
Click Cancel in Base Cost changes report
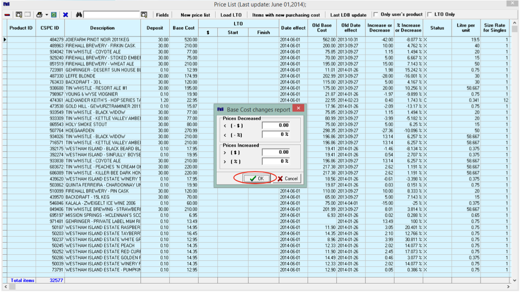(x=288, y=179)
